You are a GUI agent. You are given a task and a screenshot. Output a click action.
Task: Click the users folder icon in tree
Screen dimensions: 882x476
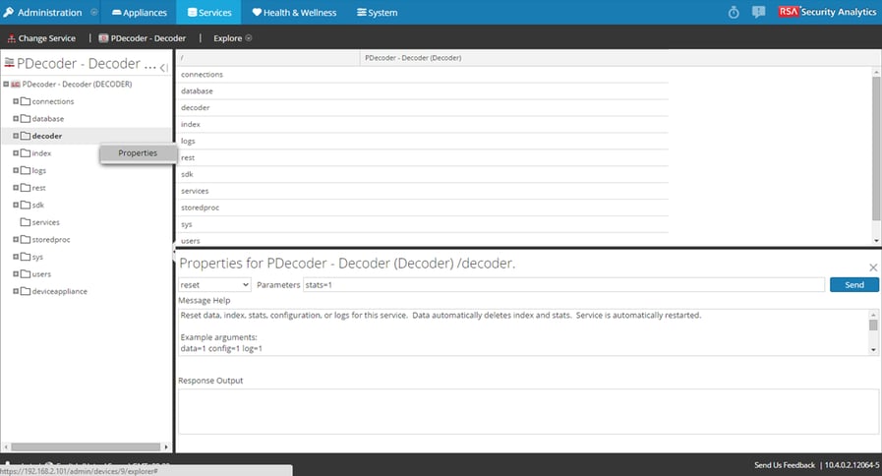tap(26, 274)
